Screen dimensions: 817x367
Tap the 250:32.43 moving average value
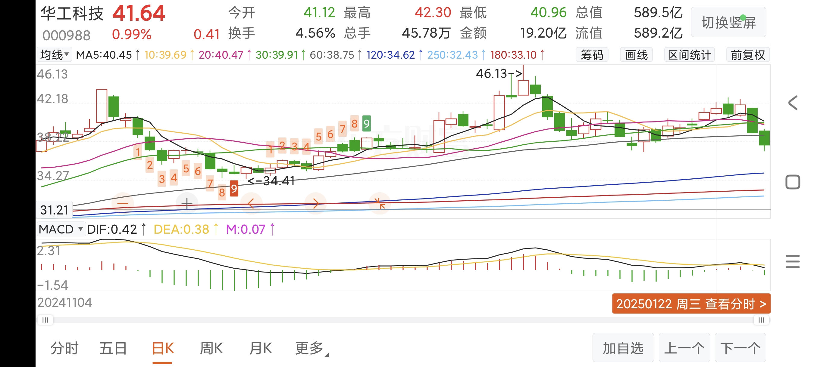(452, 55)
